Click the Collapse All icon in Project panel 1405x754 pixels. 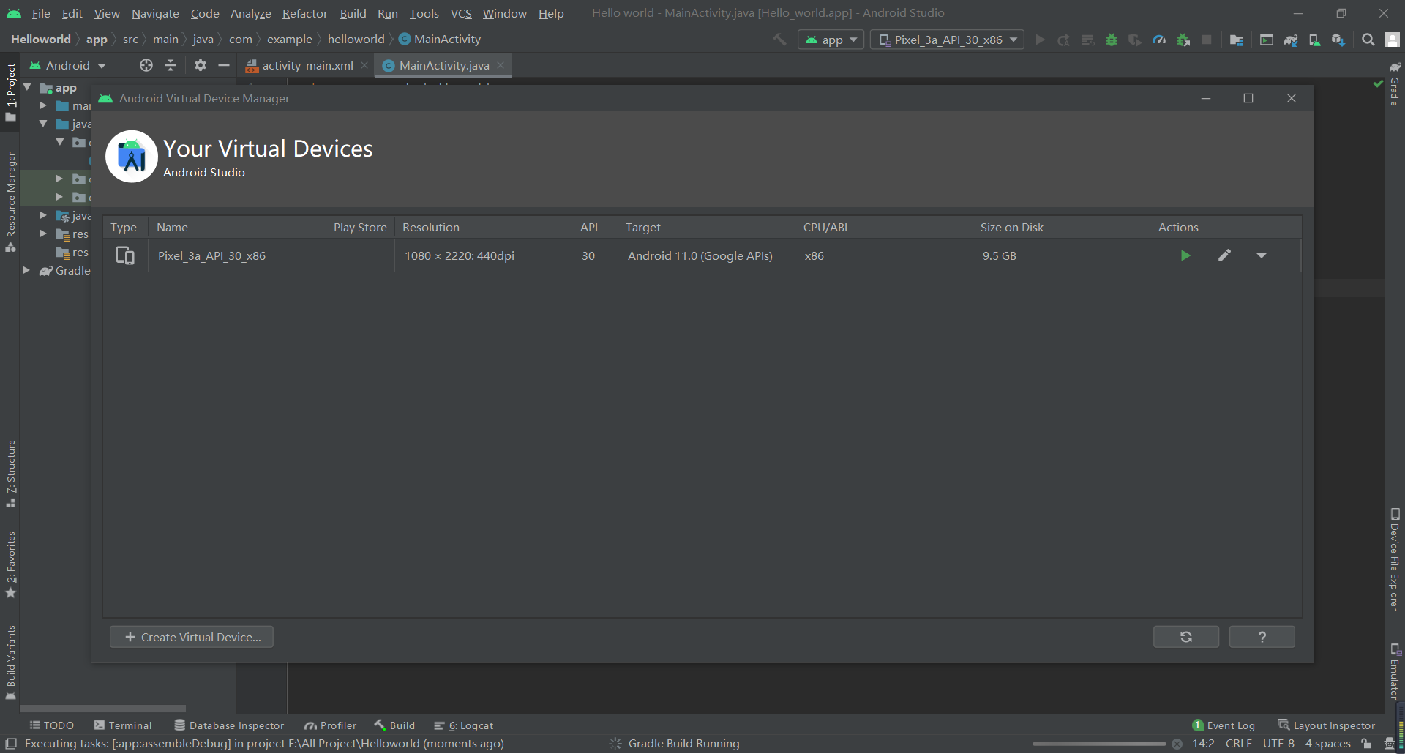pyautogui.click(x=171, y=65)
